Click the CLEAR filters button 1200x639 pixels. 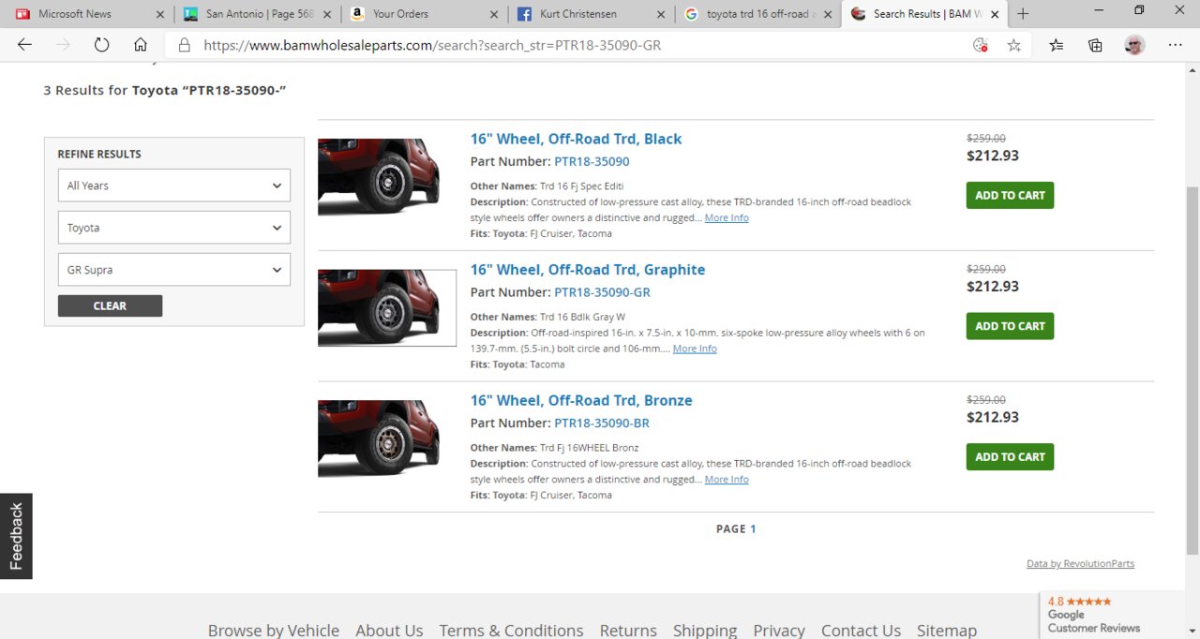click(x=110, y=305)
